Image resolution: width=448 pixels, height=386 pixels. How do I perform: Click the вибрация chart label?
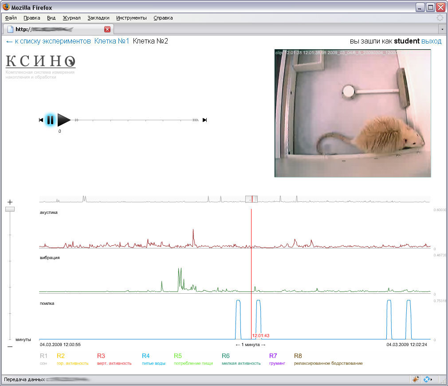tap(50, 258)
